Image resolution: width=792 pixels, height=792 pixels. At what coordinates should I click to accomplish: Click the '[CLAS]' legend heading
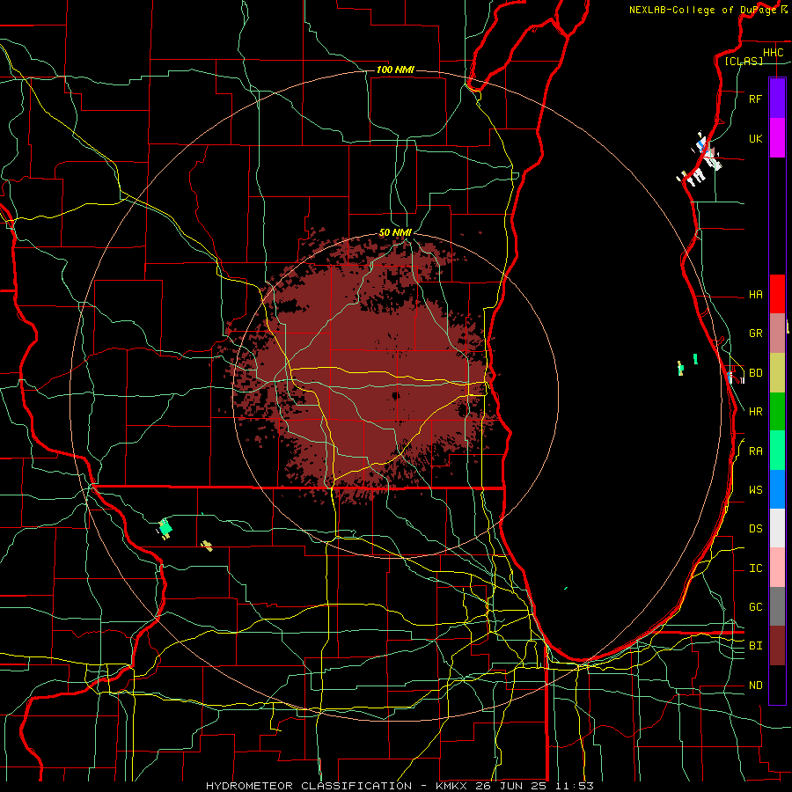pos(744,62)
